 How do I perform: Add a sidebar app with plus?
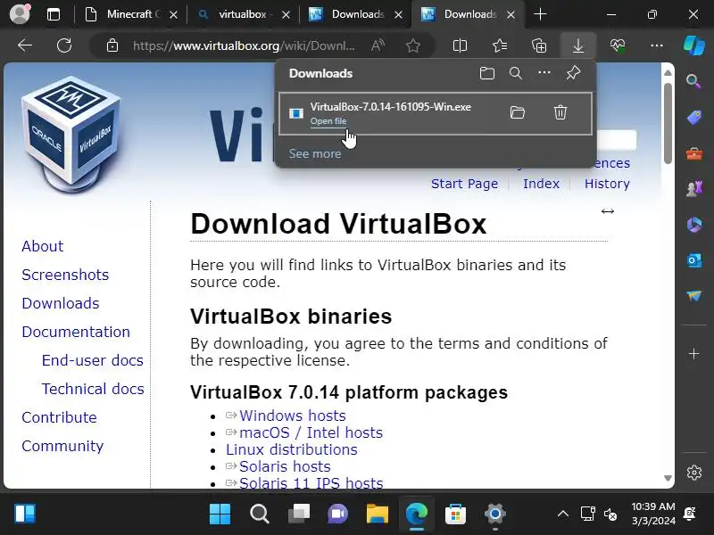pos(694,353)
